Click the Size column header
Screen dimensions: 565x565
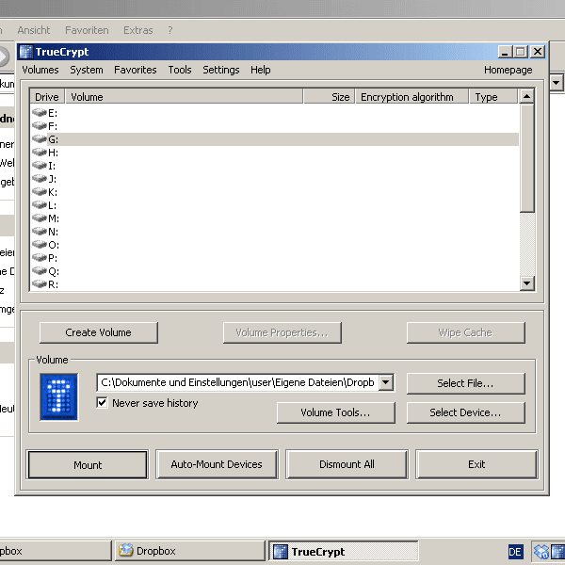click(x=330, y=97)
